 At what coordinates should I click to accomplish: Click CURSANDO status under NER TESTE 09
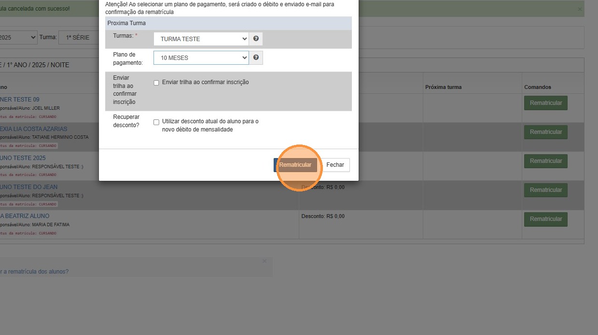click(x=47, y=117)
